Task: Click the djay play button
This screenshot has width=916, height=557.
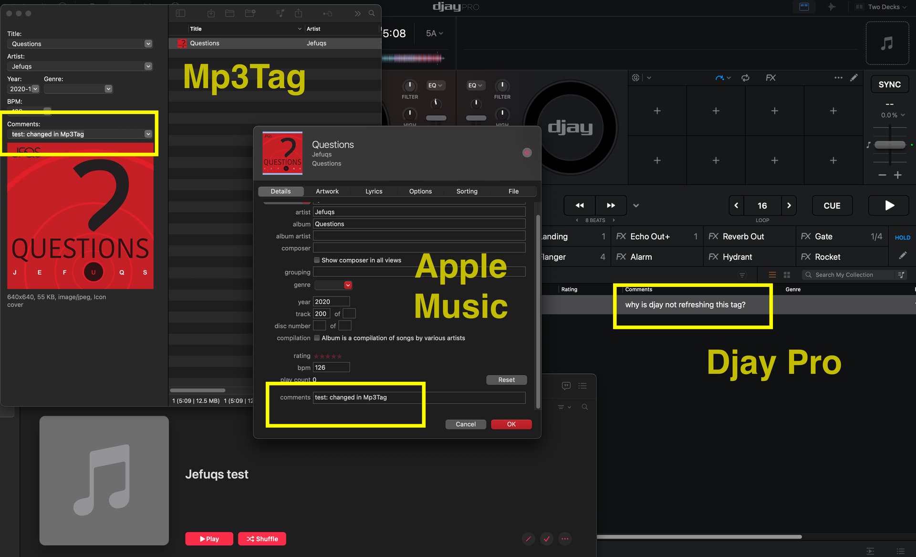Action: pyautogui.click(x=889, y=205)
